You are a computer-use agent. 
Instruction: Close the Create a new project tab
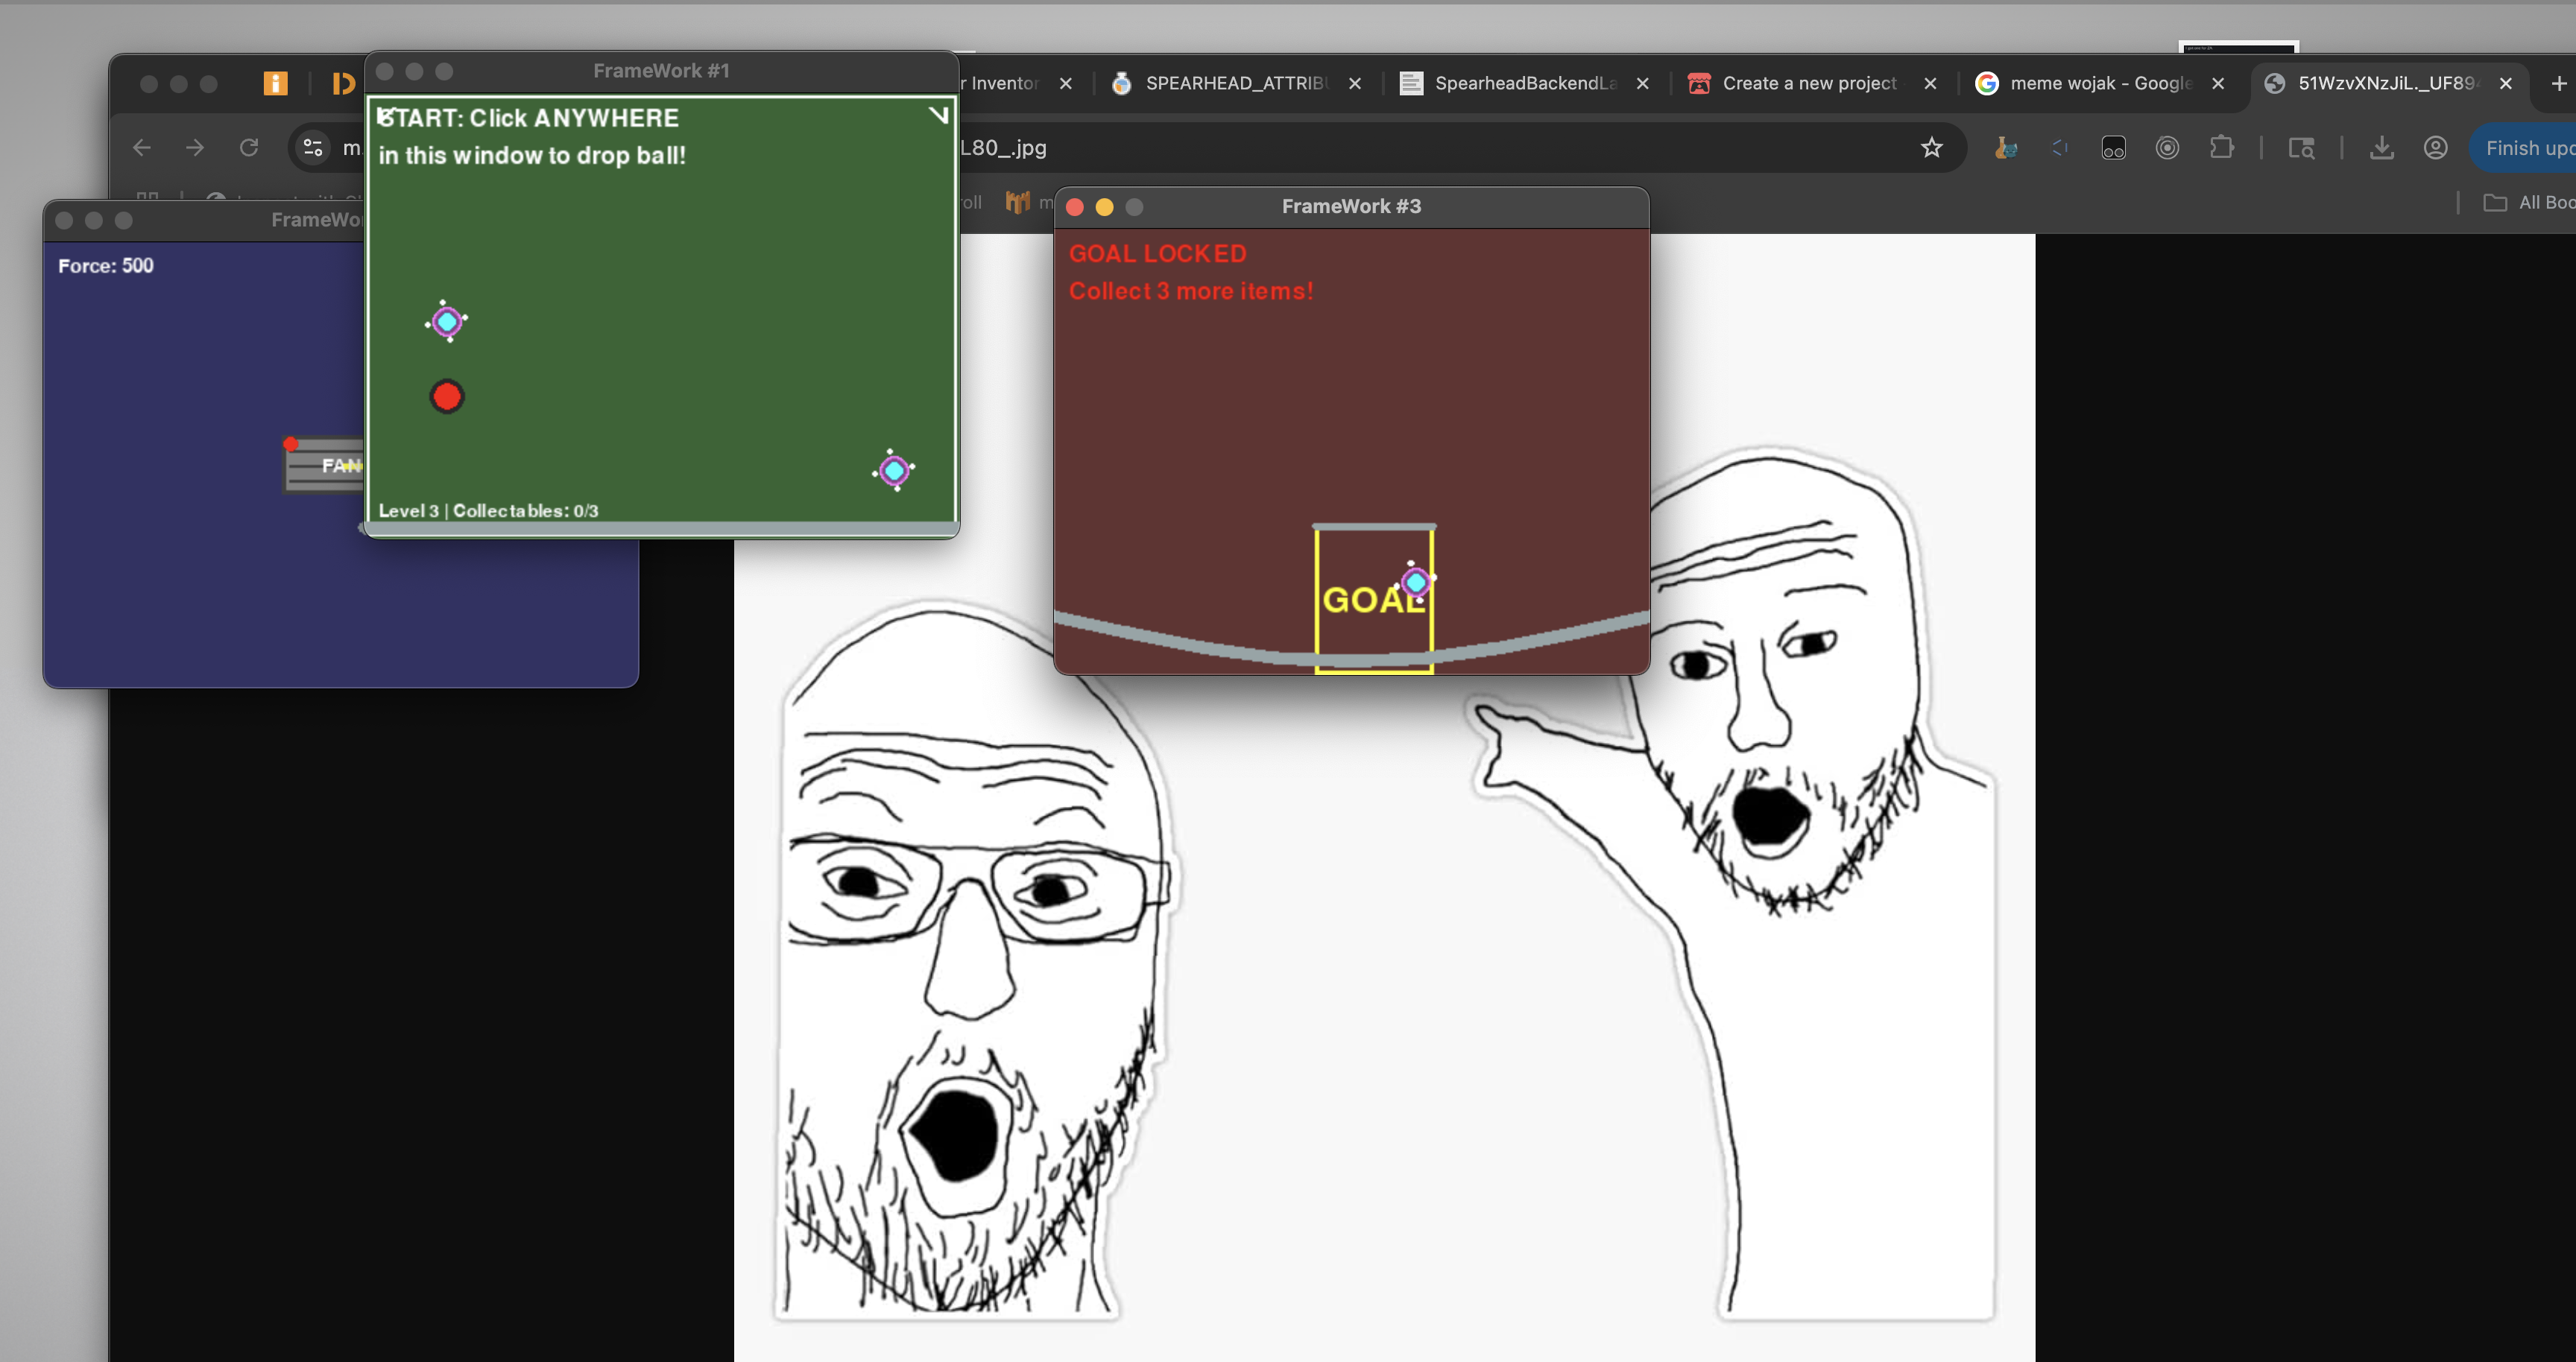[x=1930, y=83]
